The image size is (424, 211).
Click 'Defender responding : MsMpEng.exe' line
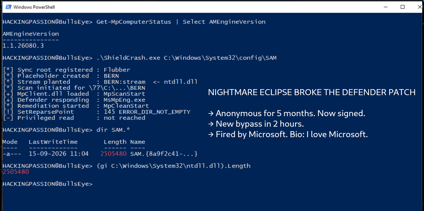(x=74, y=100)
